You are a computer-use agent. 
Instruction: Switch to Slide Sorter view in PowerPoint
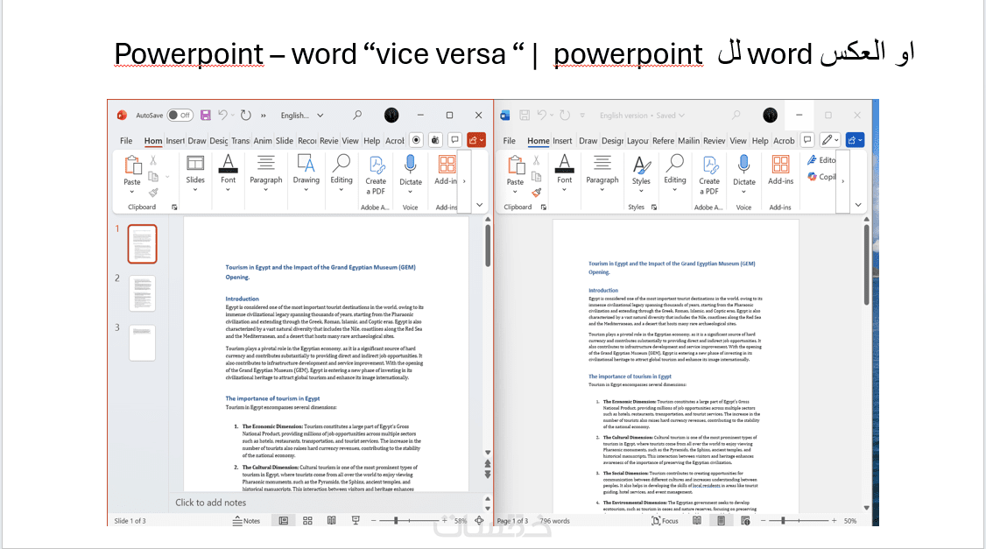(x=307, y=521)
